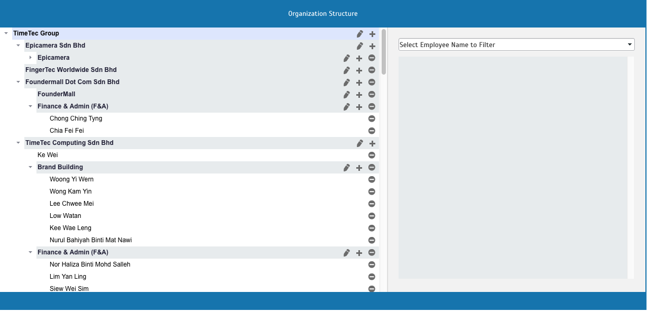Select Lee Chwee Mei in the tree
This screenshot has height=311, width=647.
click(x=71, y=204)
